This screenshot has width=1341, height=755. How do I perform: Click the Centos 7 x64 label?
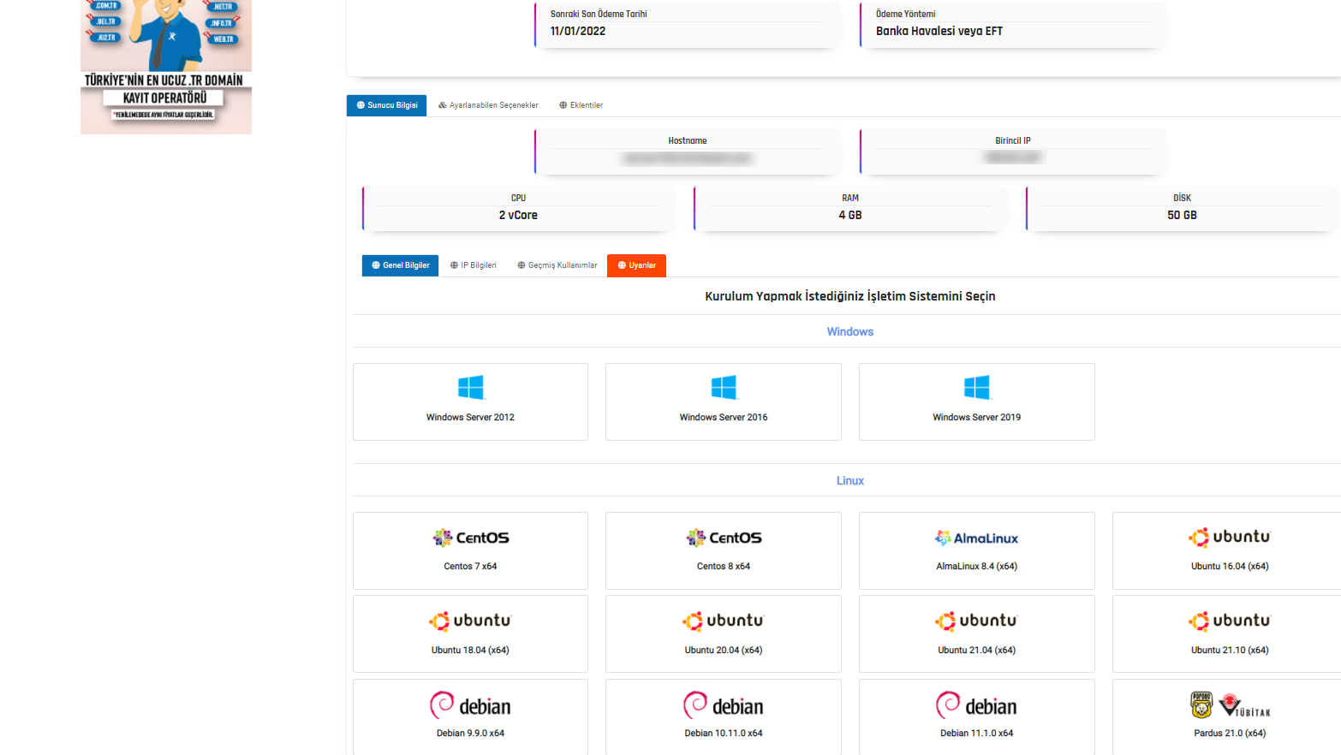470,567
